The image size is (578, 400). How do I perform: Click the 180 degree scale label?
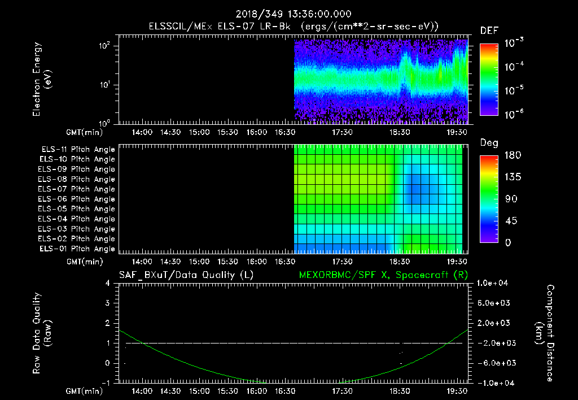513,155
